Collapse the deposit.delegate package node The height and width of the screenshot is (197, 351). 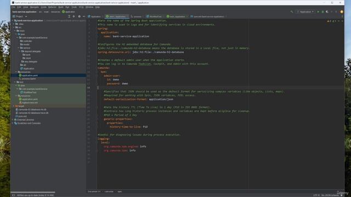(x=20, y=51)
